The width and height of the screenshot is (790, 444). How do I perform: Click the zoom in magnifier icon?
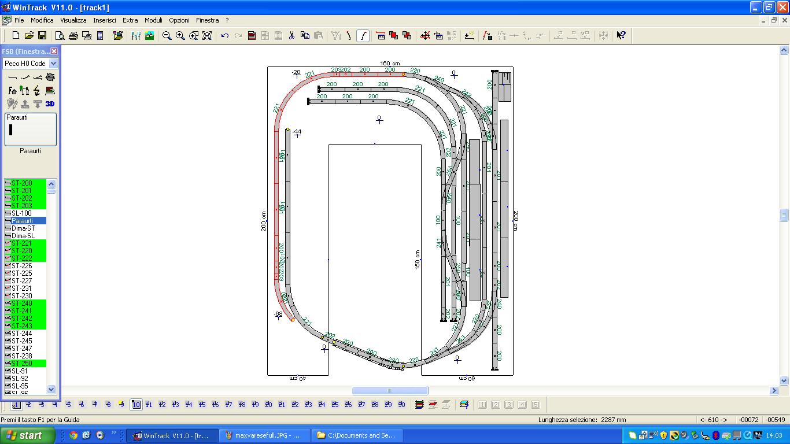(180, 36)
